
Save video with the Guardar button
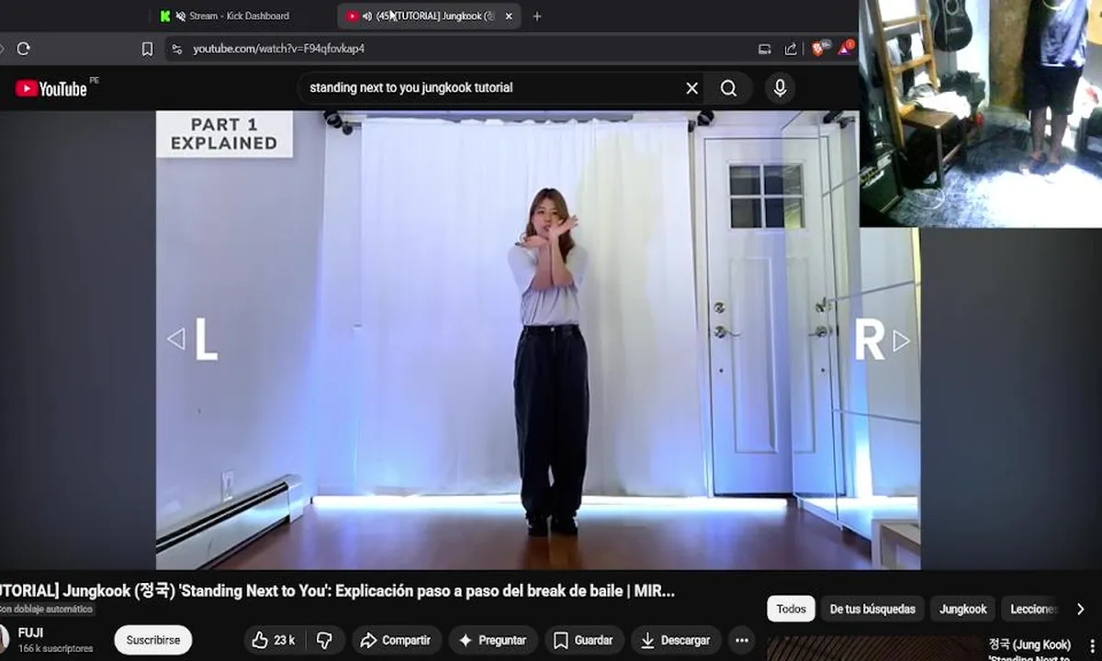[584, 640]
